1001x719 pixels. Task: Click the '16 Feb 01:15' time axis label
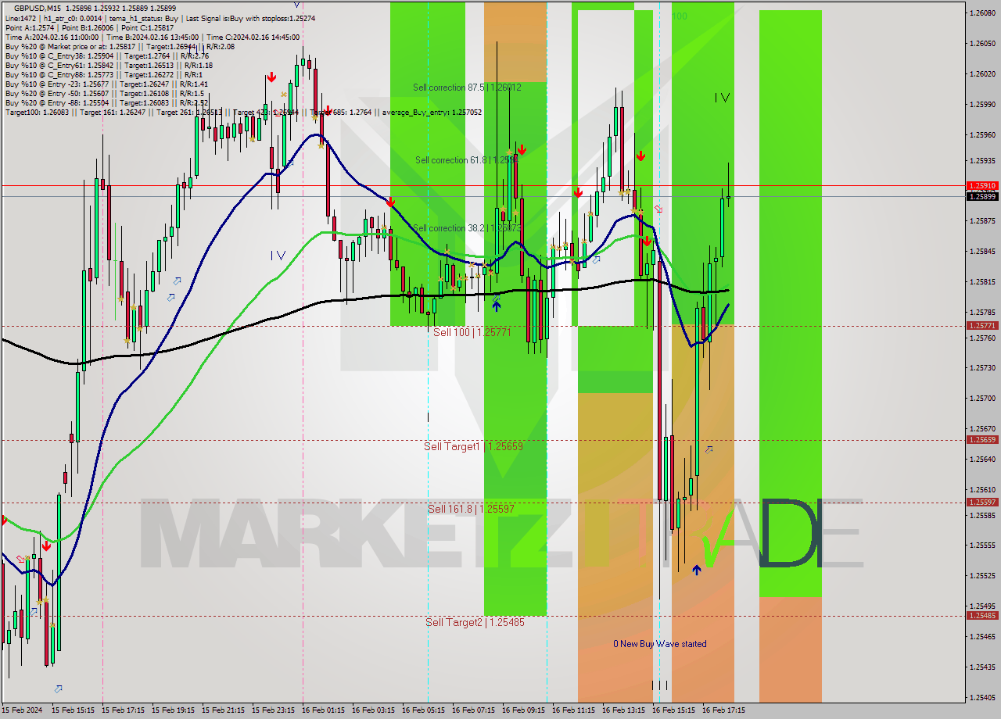pos(322,710)
